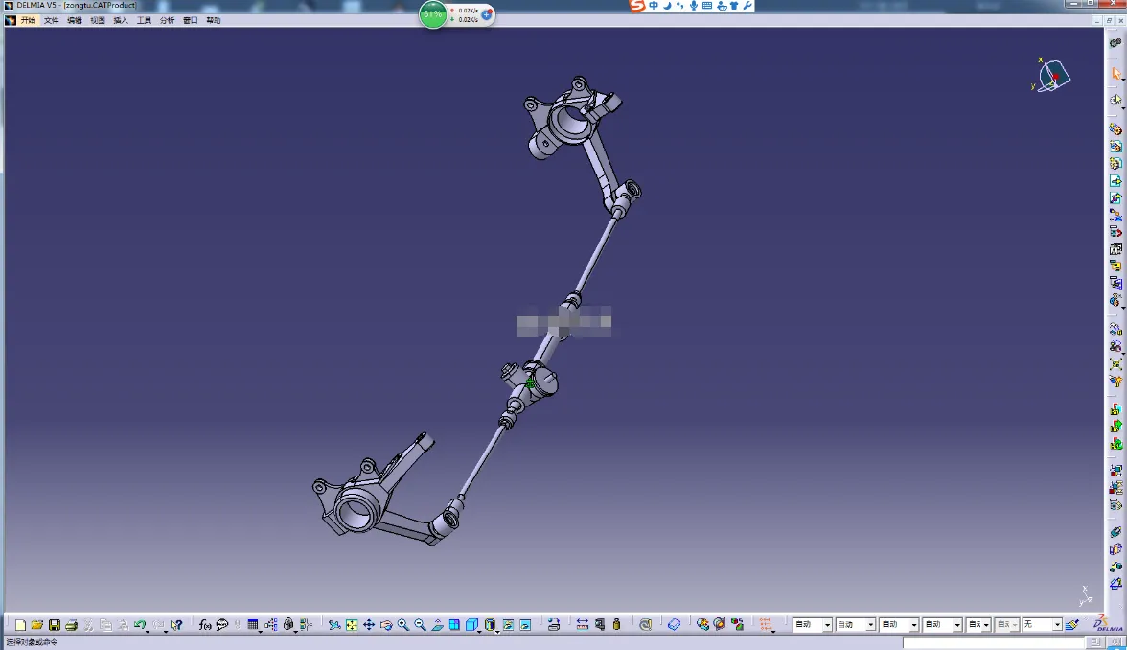
Task: Open the Design Table icon
Action: coord(253,625)
